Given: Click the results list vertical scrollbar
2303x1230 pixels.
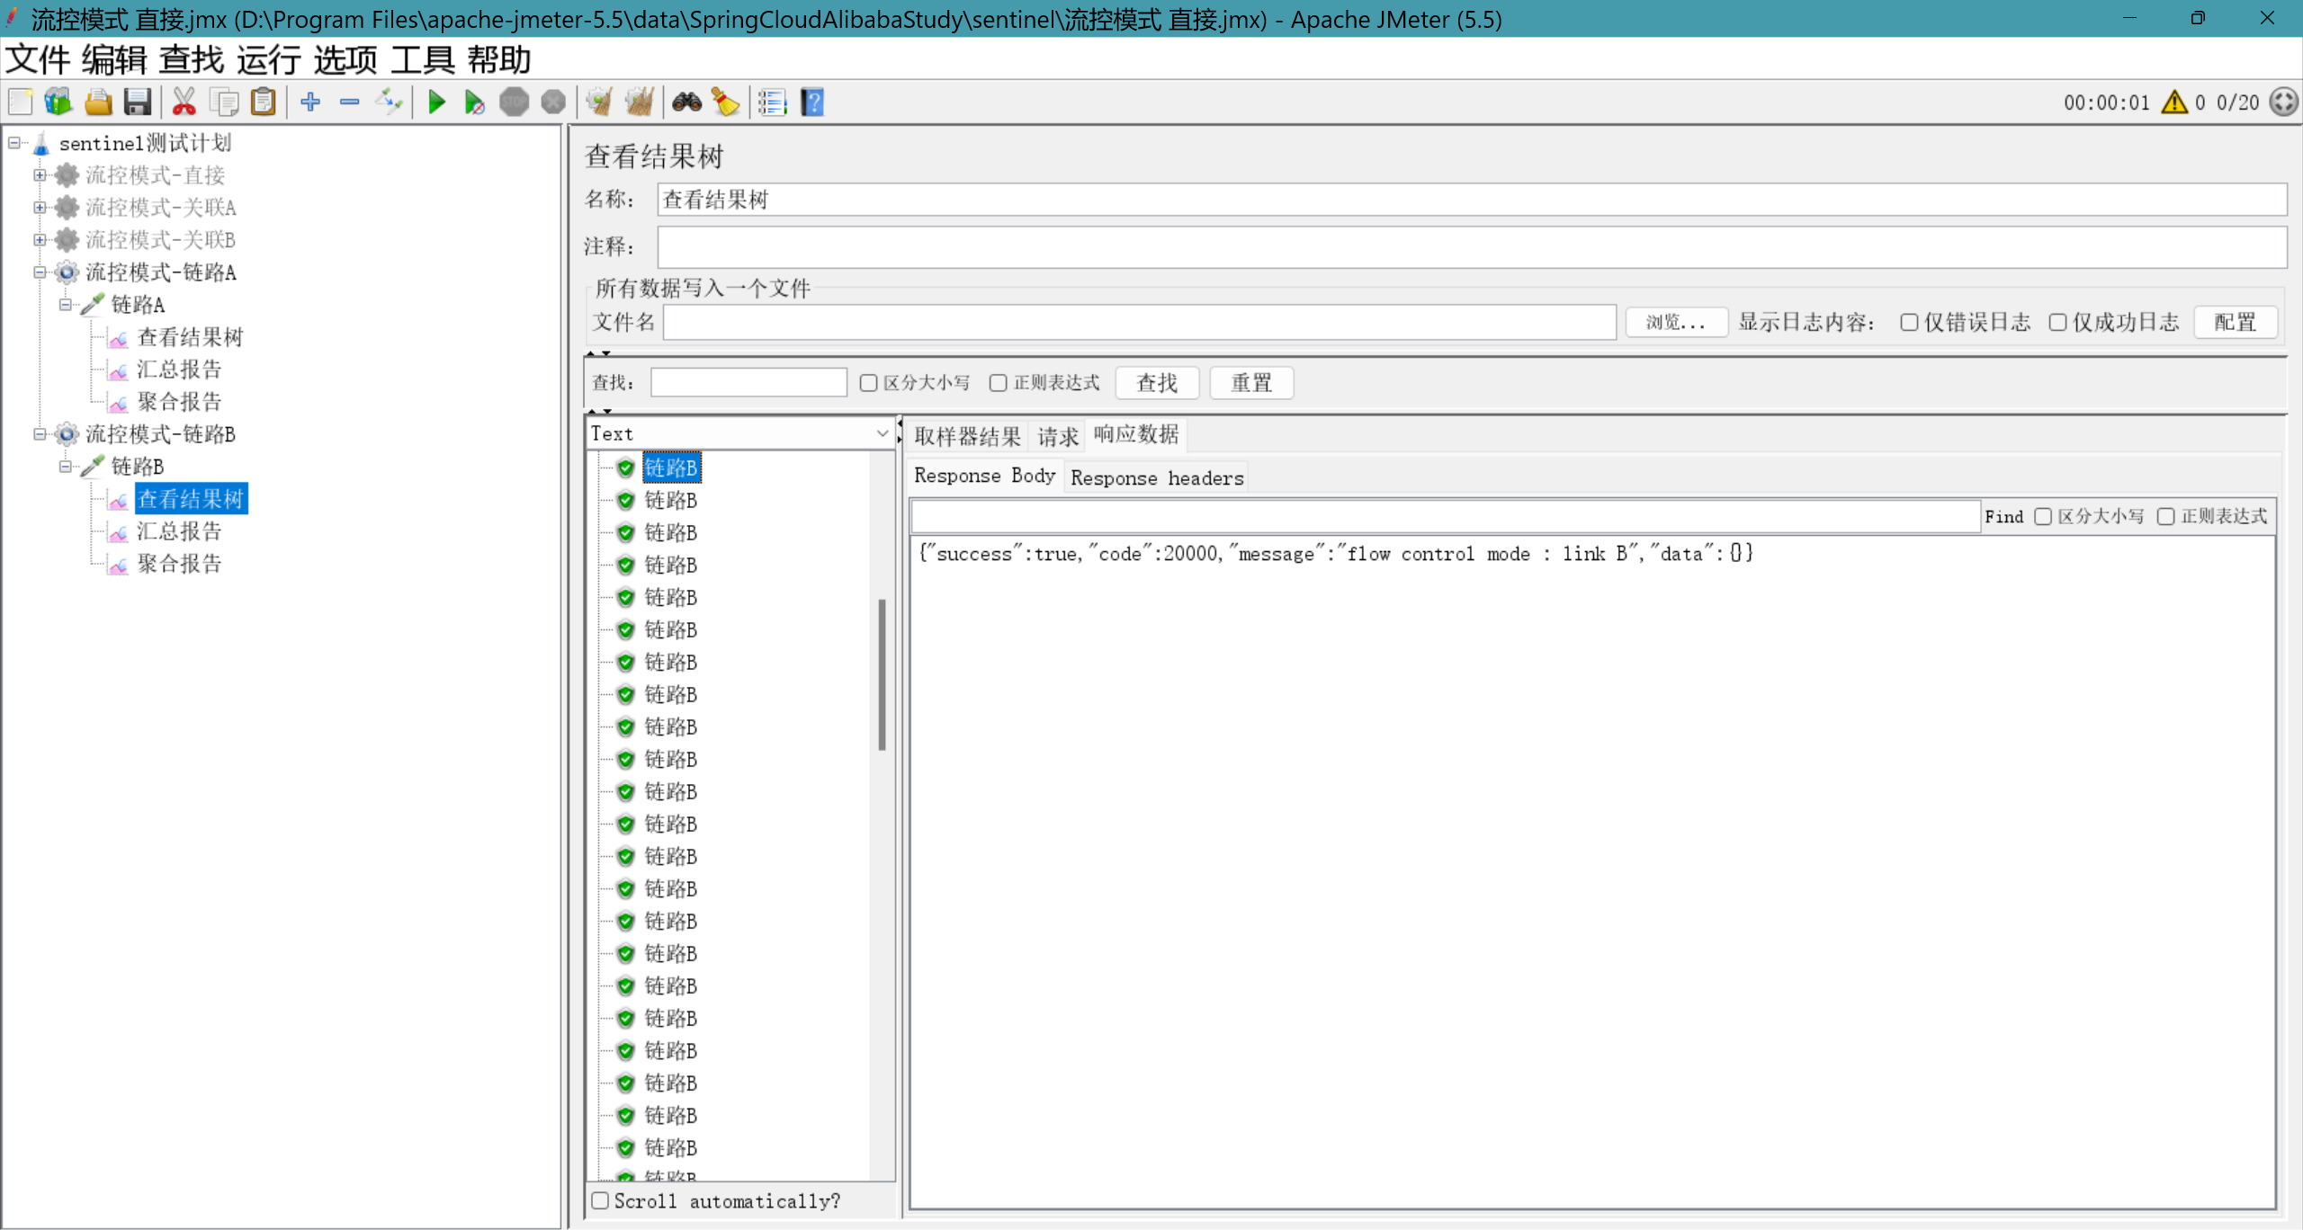Looking at the screenshot, I should click(882, 674).
